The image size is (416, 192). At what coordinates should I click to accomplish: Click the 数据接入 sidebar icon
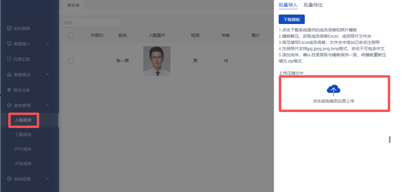(9, 44)
